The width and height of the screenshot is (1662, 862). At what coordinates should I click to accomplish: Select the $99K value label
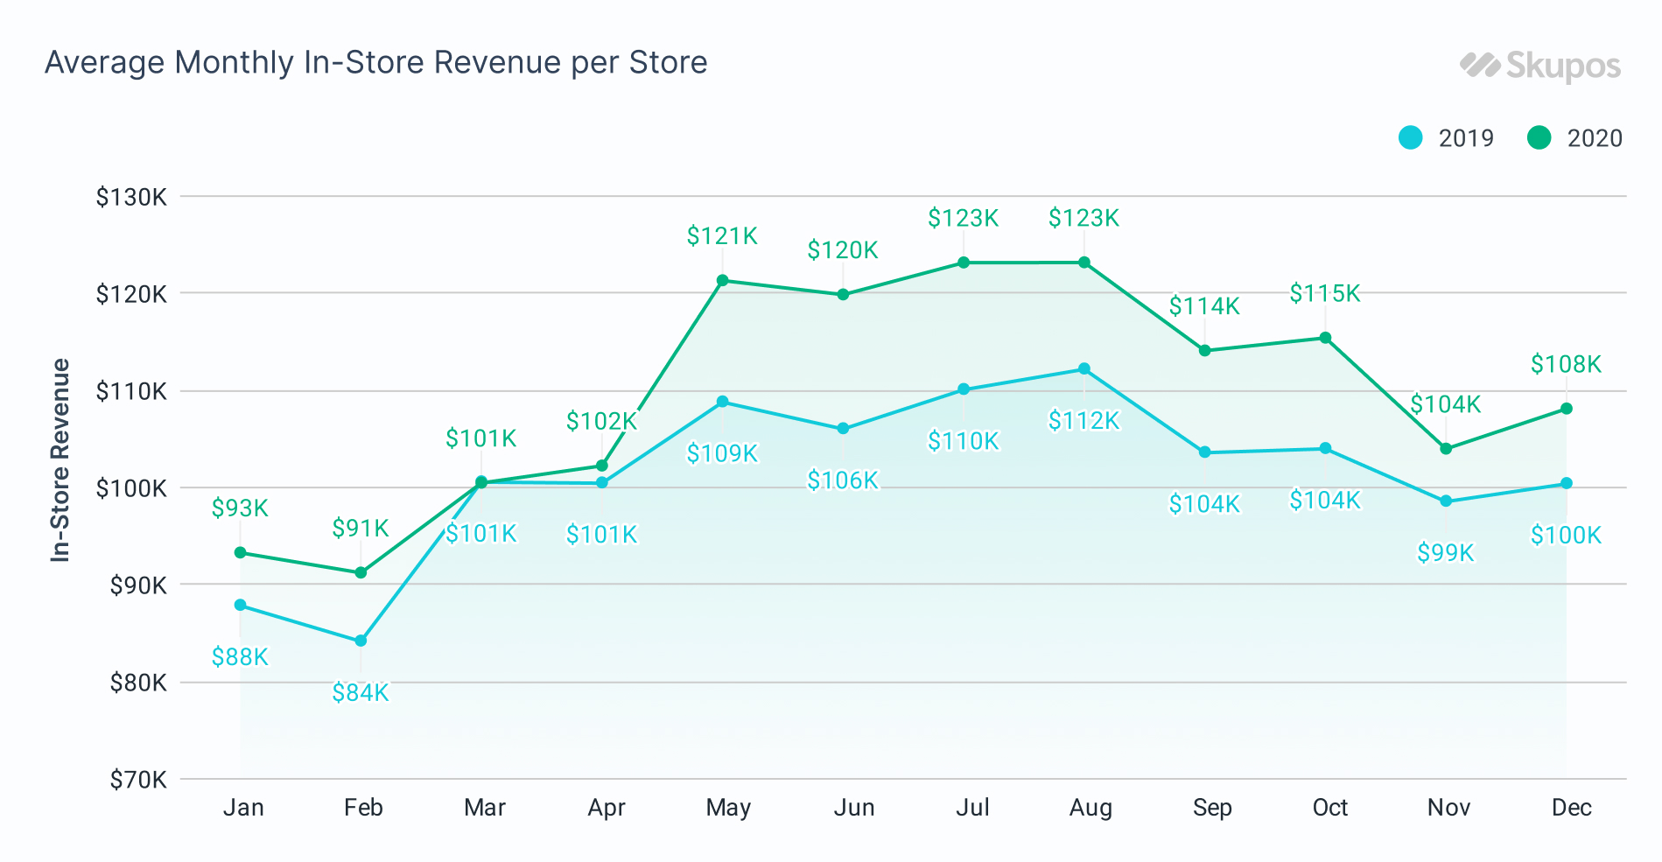tap(1446, 553)
